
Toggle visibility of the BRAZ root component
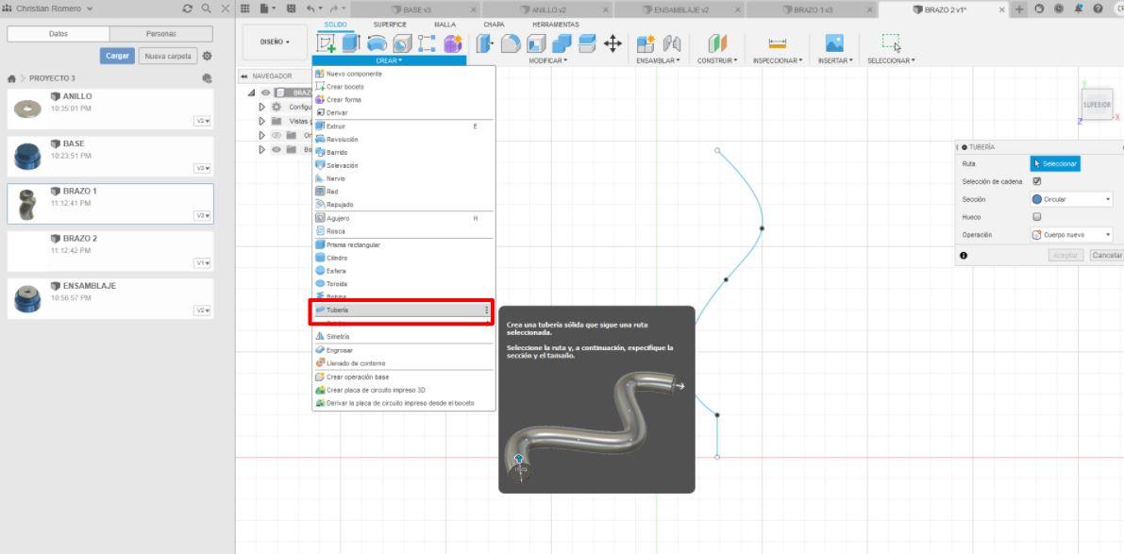coord(265,92)
